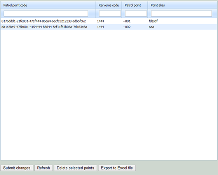The width and height of the screenshot is (218, 175).
Task: Sort by Point alias column header
Action: click(183, 5)
